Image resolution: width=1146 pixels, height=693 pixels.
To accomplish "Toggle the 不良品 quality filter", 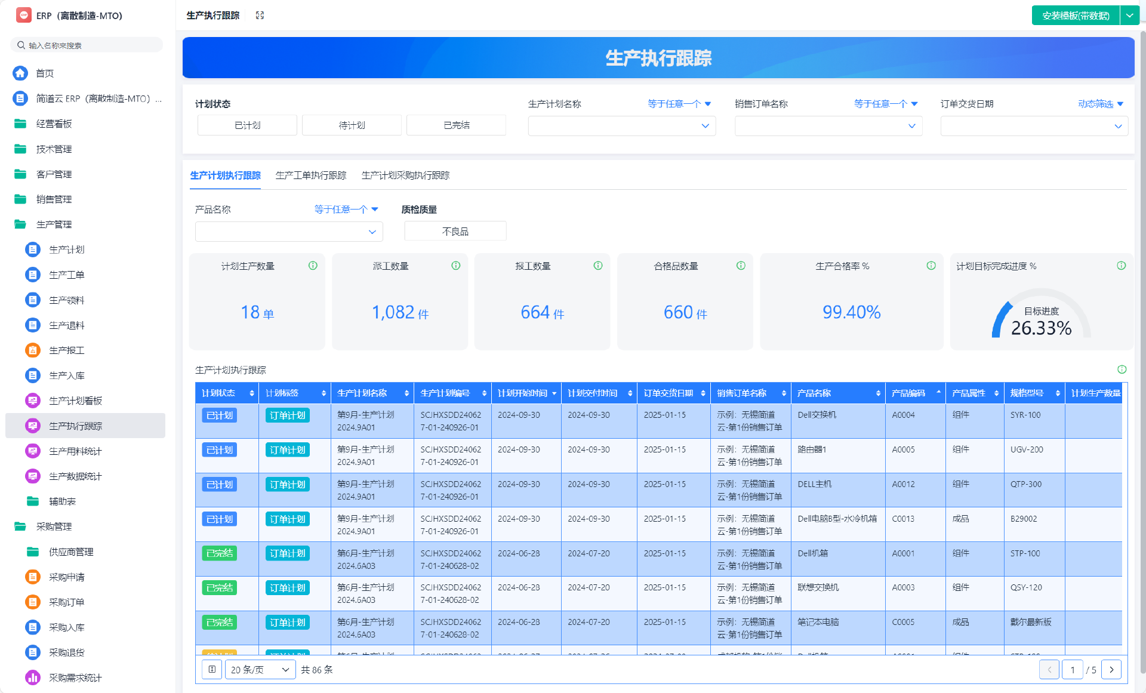I will coord(455,232).
